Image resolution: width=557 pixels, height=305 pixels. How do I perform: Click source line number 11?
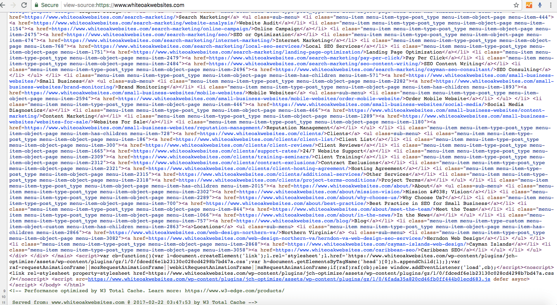point(3,303)
